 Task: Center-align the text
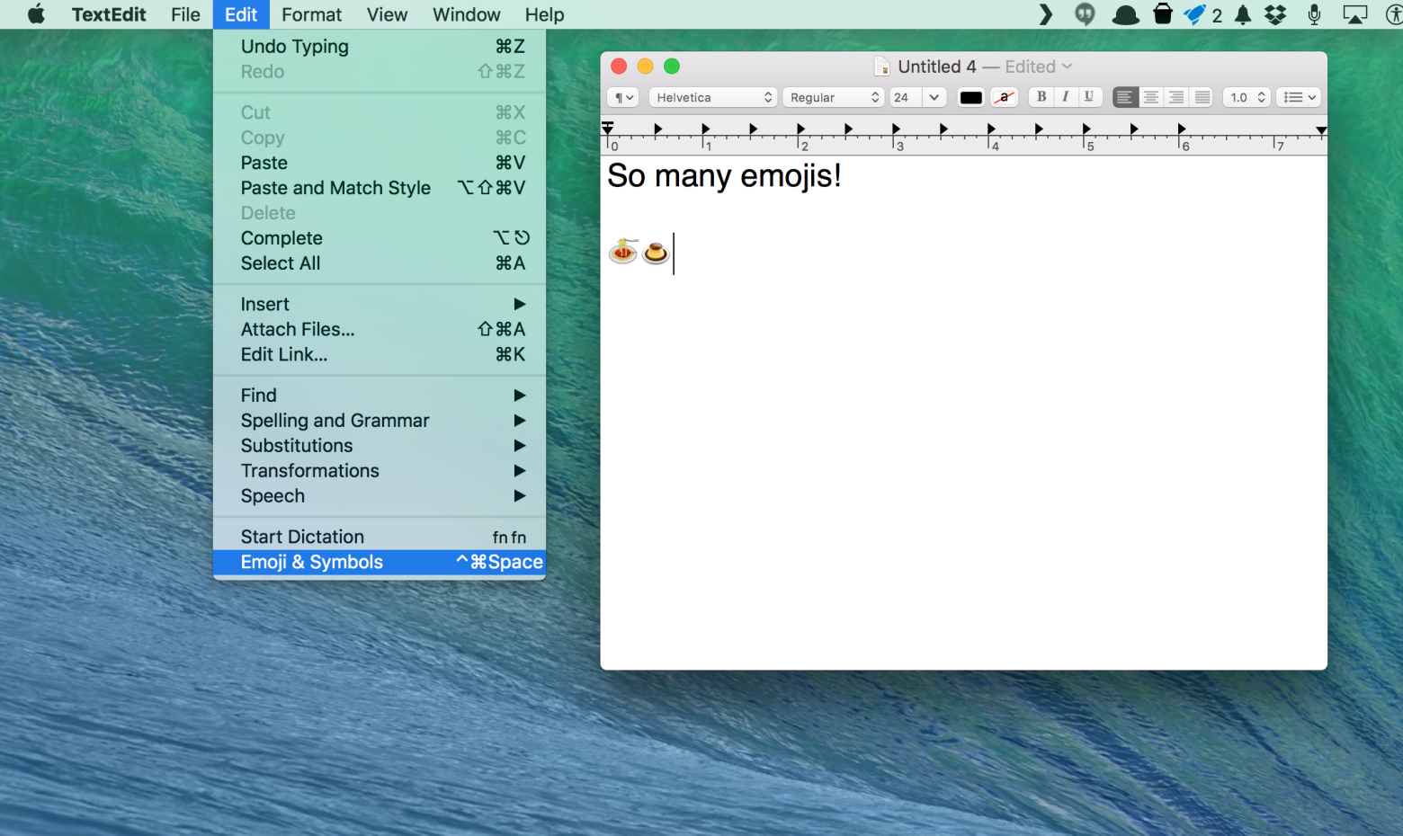(1150, 97)
